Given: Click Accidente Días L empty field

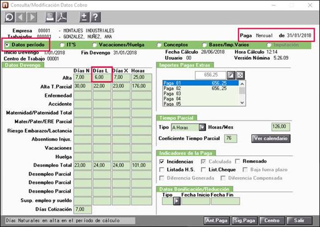Looking at the screenshot, I should pos(102,104).
